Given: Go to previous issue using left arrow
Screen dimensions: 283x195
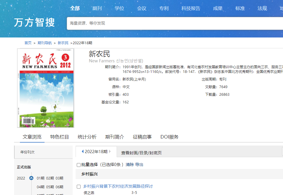Looking at the screenshot, I should point(83,152).
